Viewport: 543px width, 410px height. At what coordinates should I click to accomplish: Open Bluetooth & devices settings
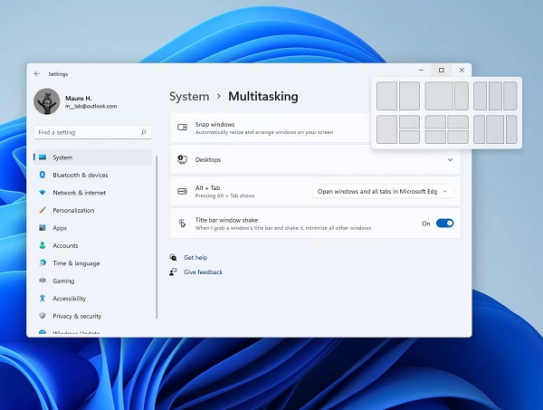pyautogui.click(x=93, y=175)
